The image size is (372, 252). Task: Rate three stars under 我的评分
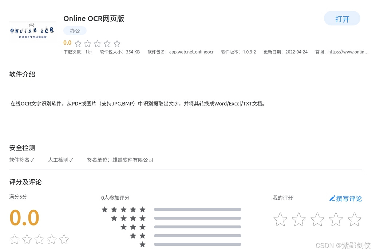point(317,219)
